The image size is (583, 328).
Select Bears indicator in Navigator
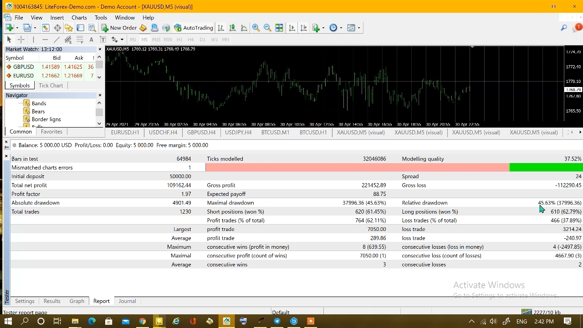click(x=38, y=111)
